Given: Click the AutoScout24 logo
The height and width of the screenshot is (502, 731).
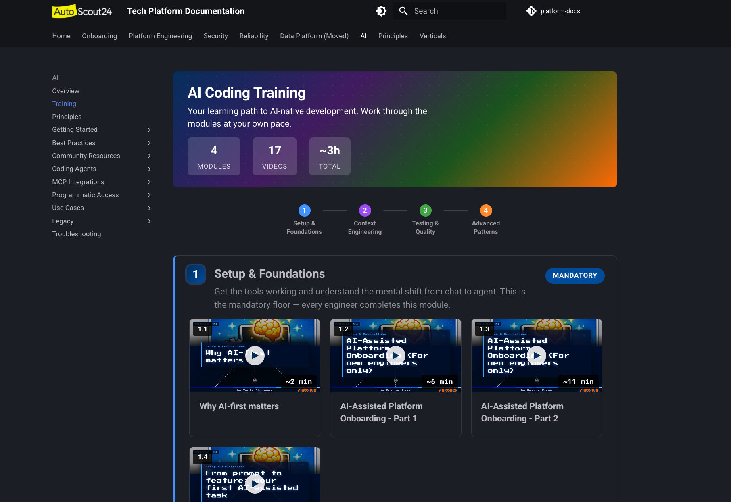Looking at the screenshot, I should point(82,11).
